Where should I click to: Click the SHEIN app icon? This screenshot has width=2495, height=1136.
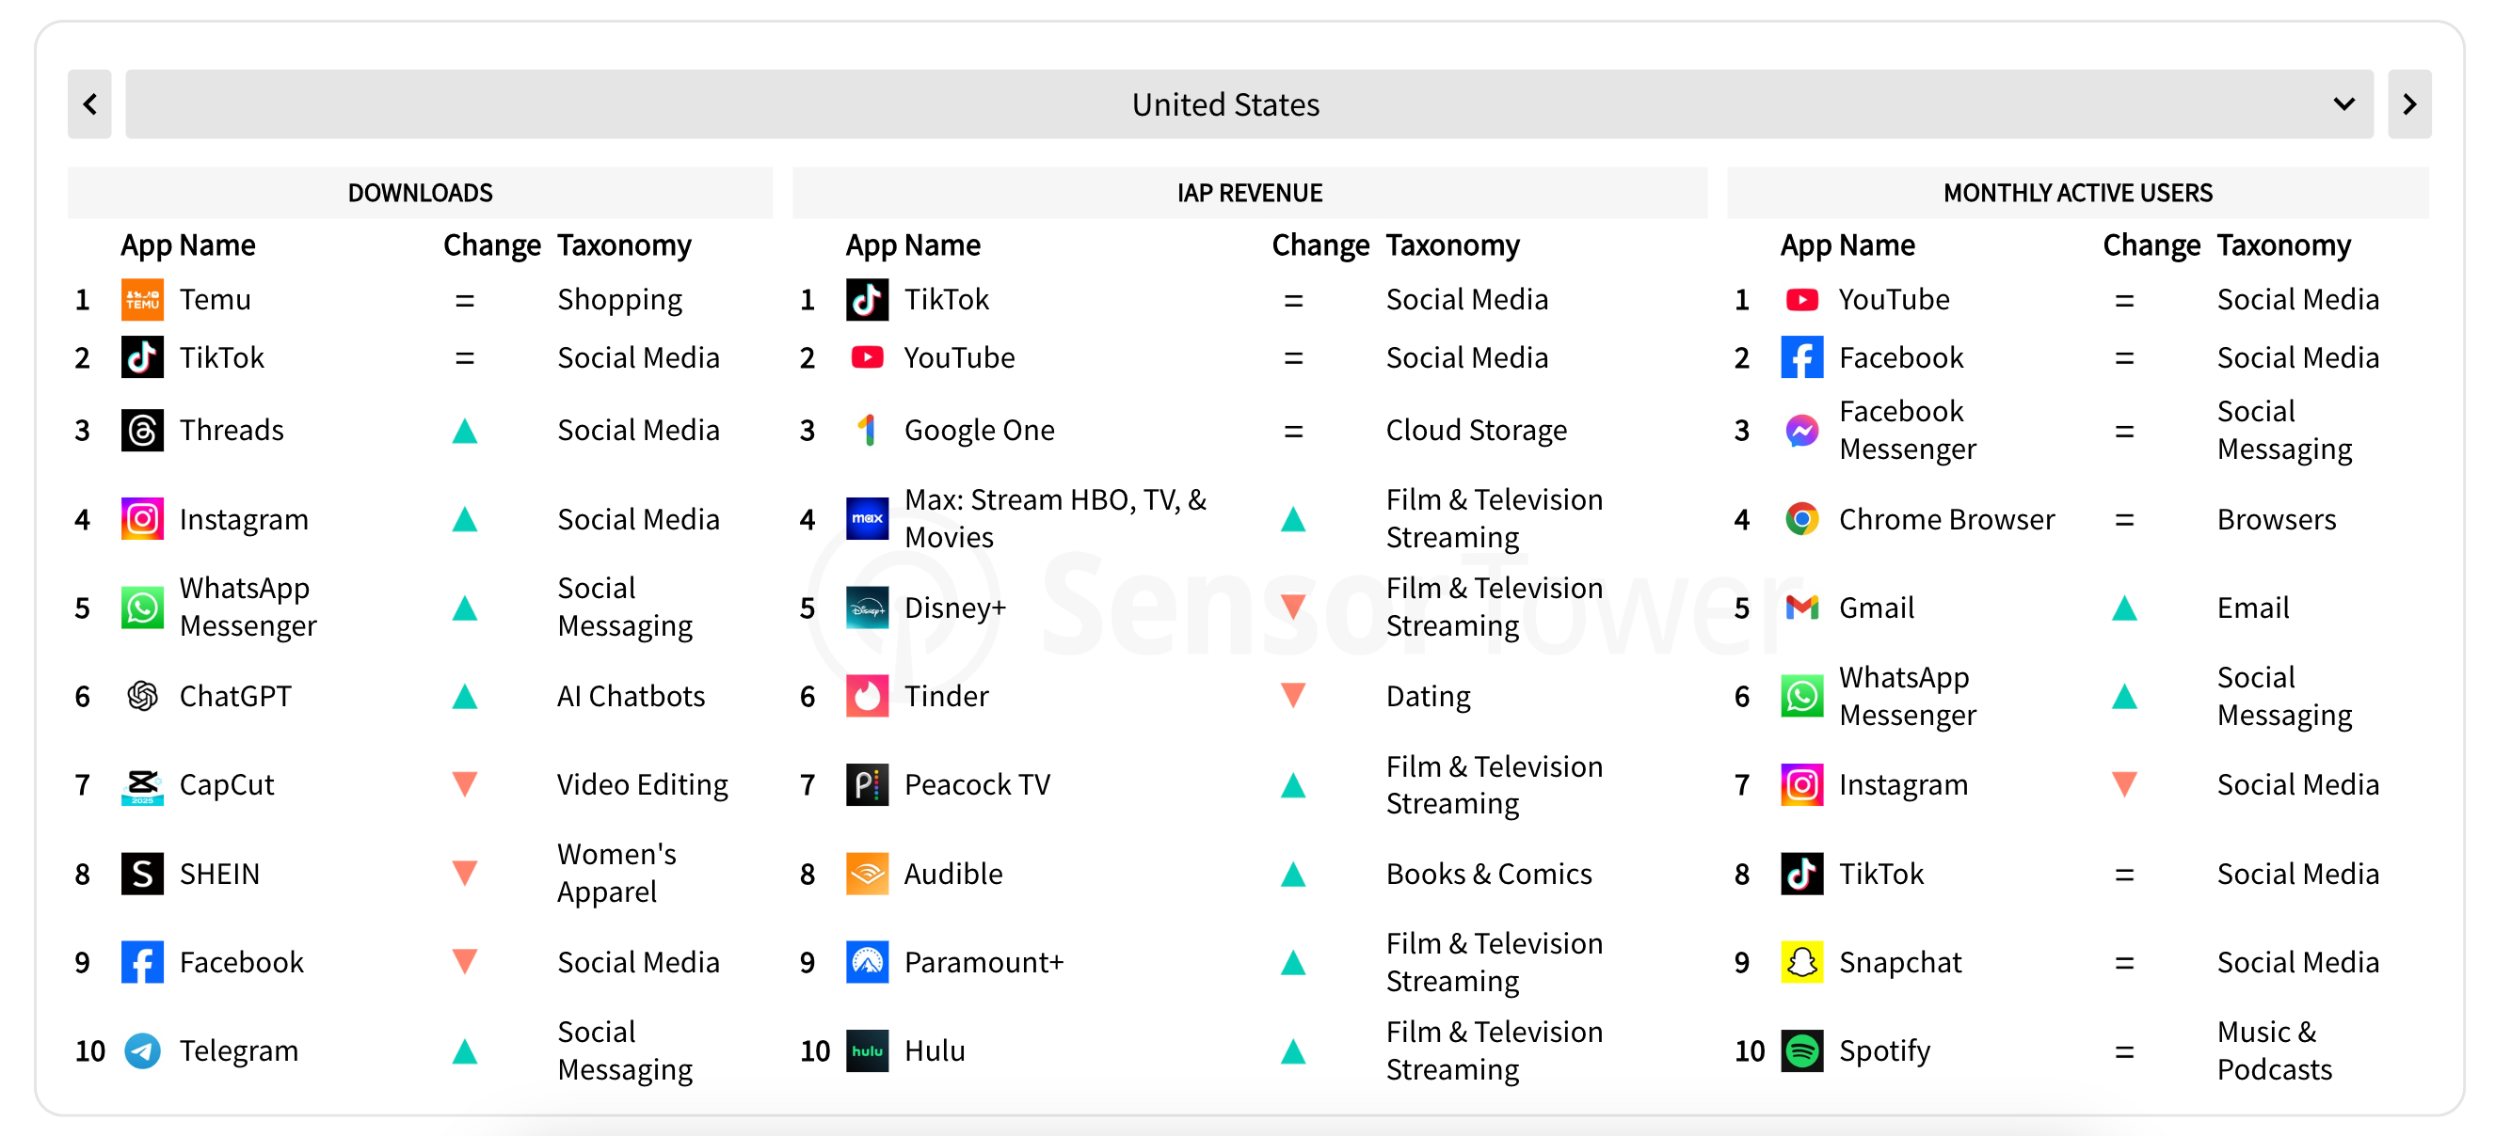(142, 874)
